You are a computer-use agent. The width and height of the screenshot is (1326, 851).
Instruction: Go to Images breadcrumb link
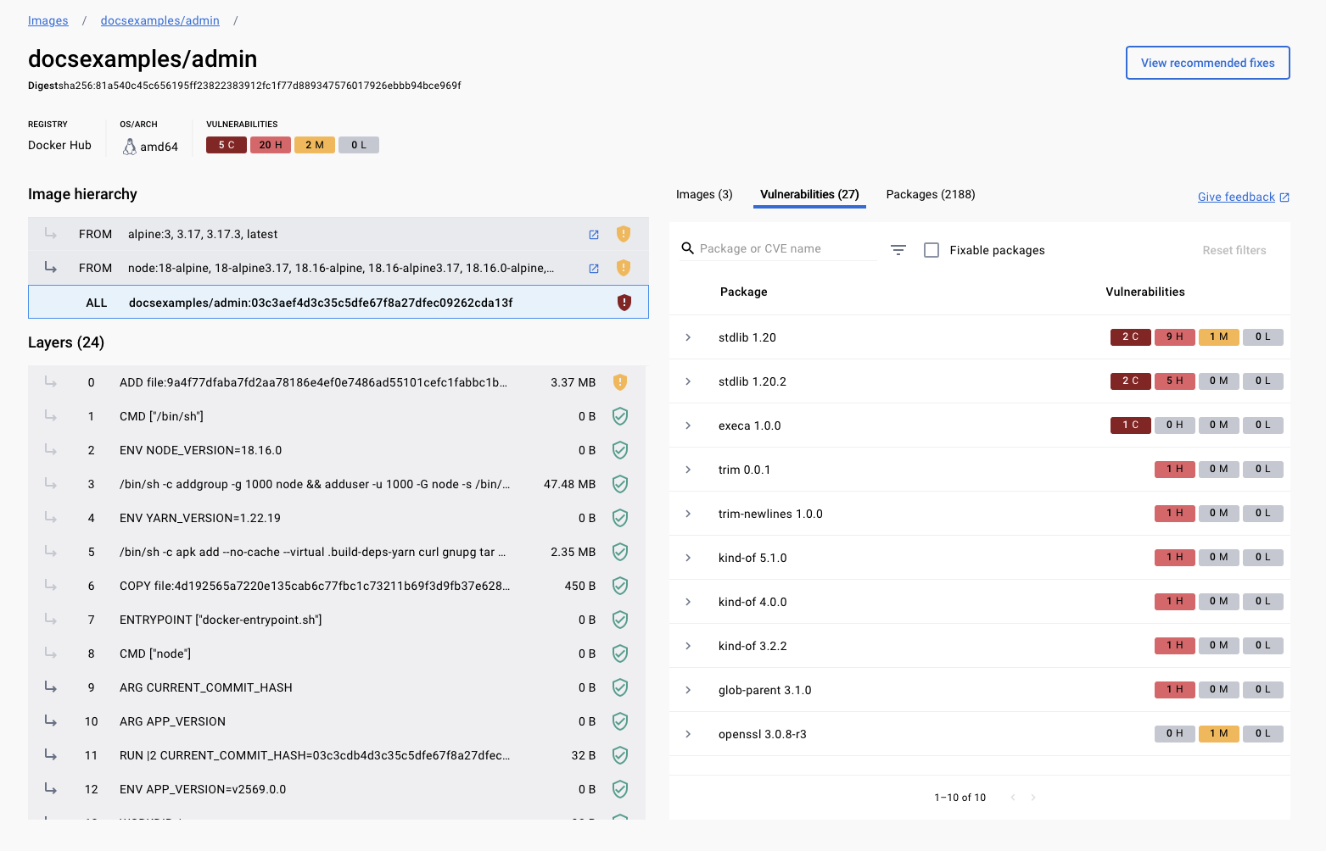point(48,20)
